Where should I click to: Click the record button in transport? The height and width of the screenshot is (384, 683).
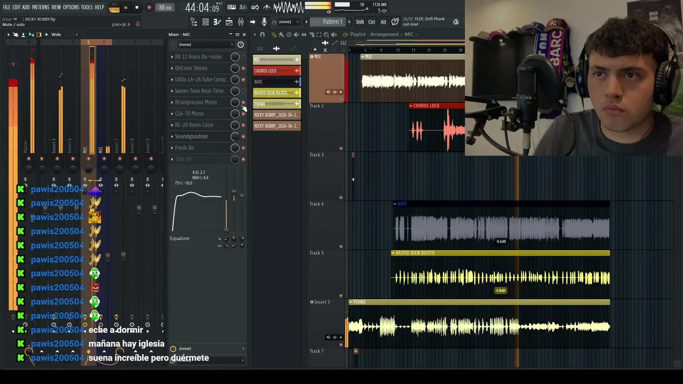click(149, 7)
